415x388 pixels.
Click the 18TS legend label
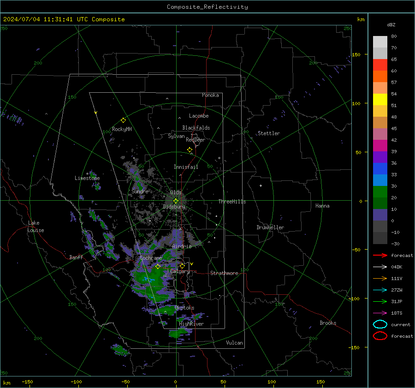397,313
